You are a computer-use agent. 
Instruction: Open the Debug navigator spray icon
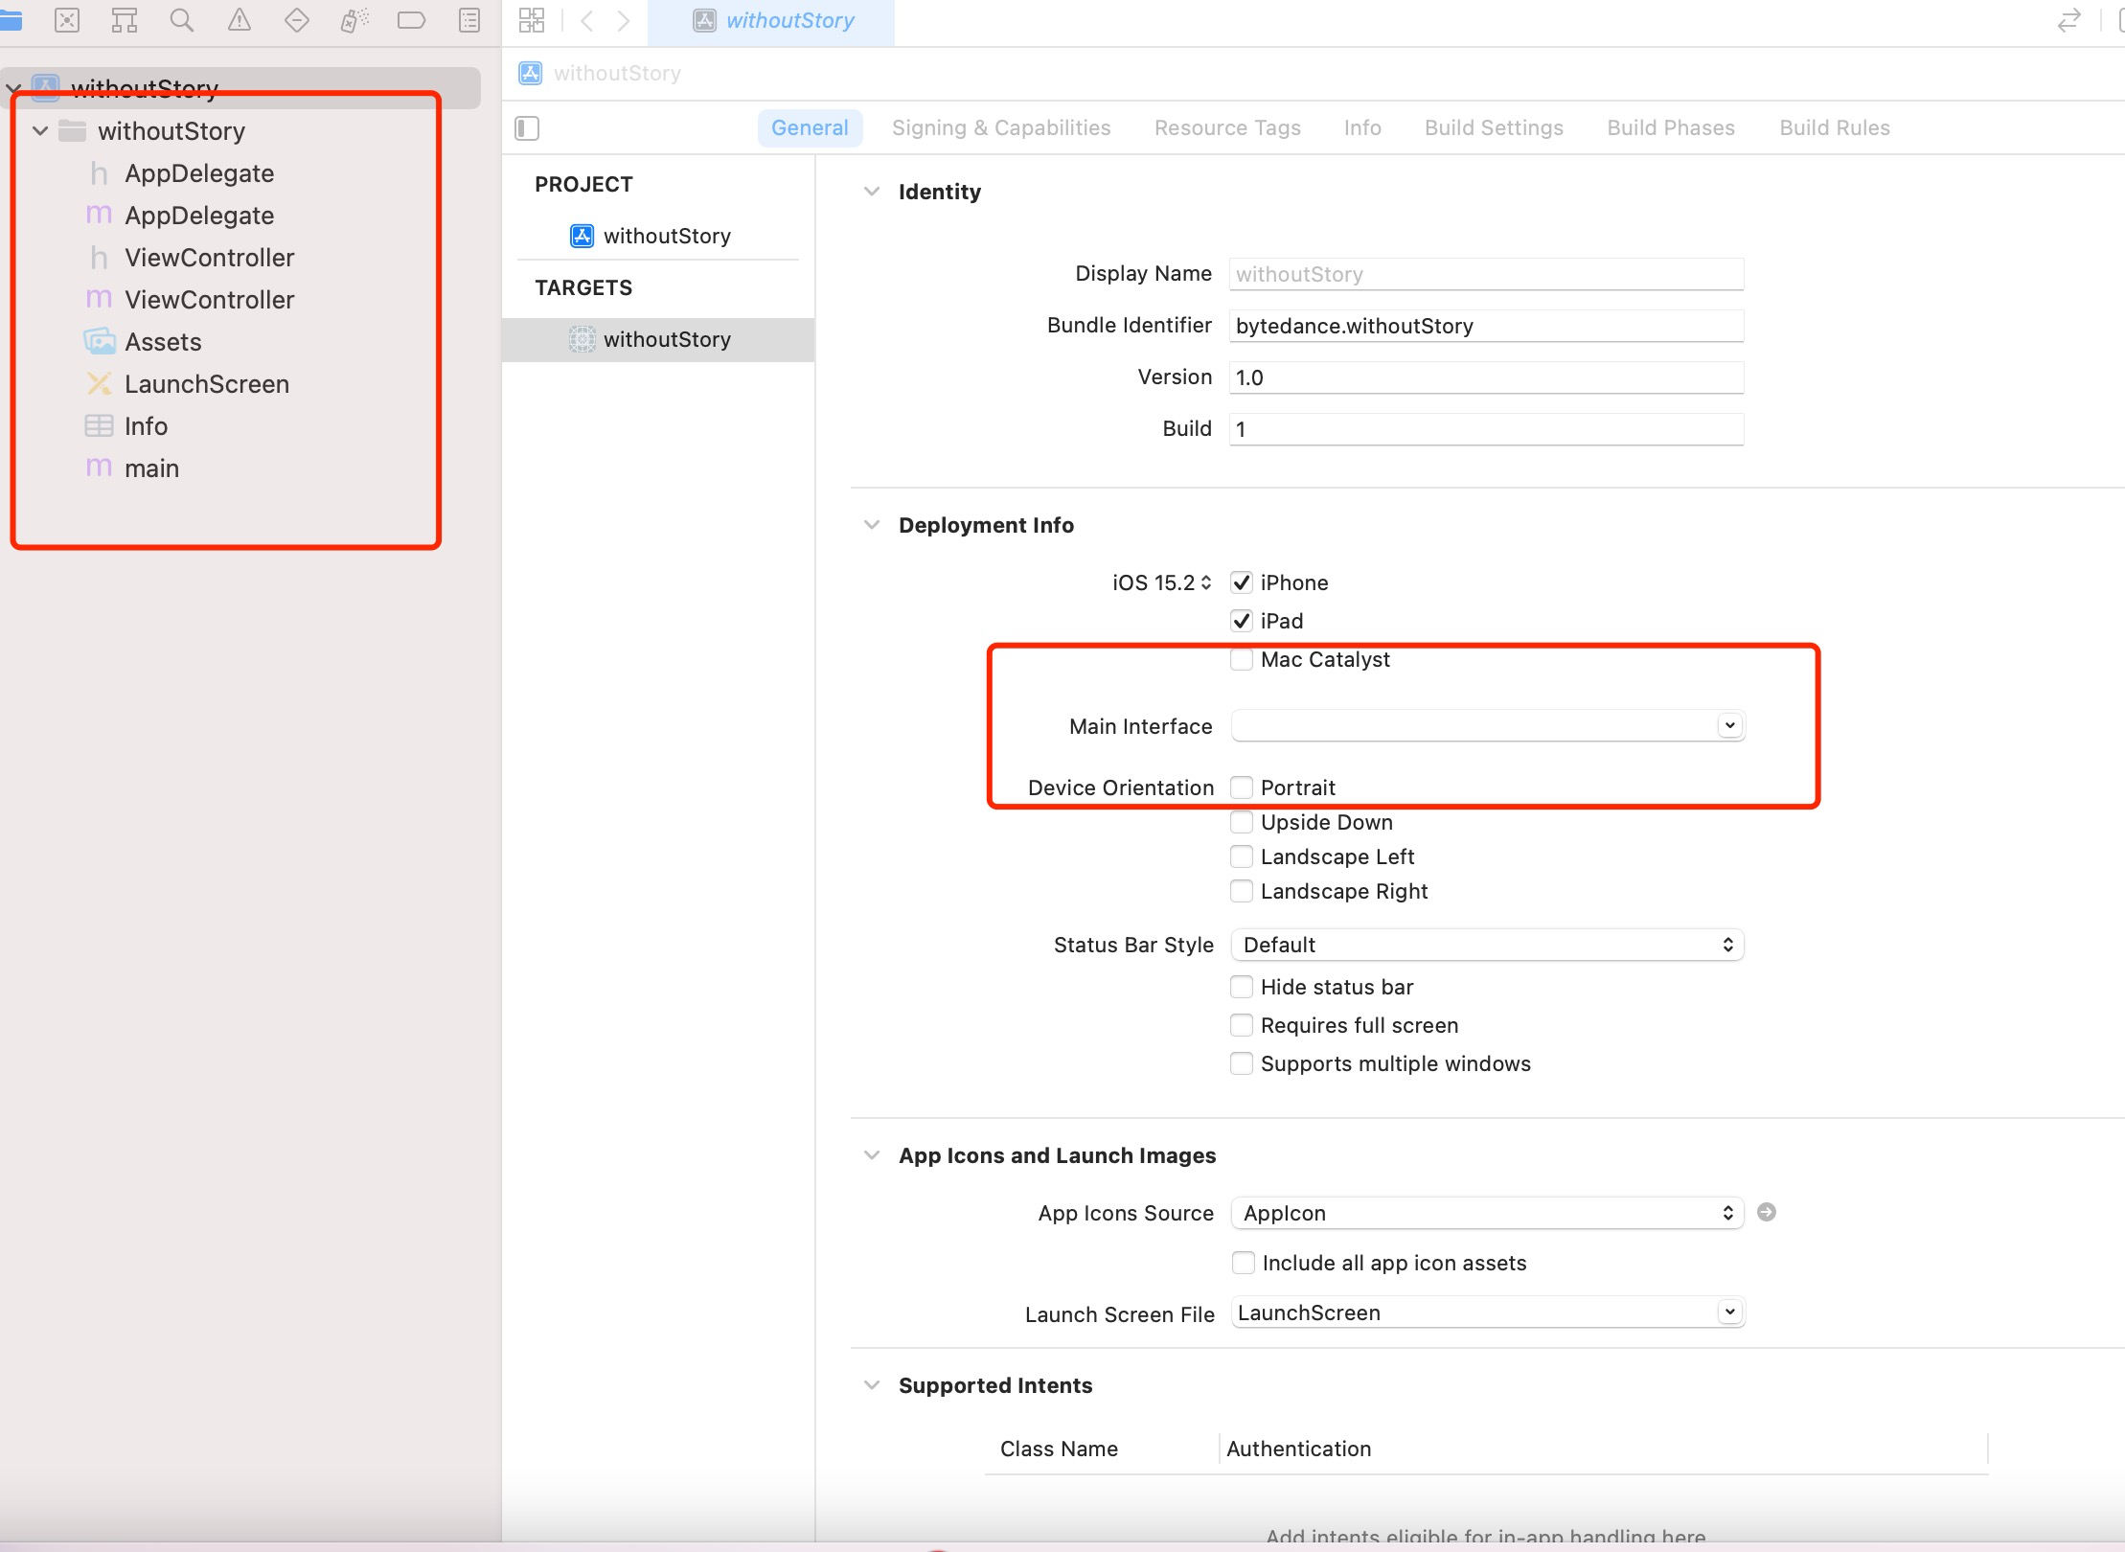point(354,20)
